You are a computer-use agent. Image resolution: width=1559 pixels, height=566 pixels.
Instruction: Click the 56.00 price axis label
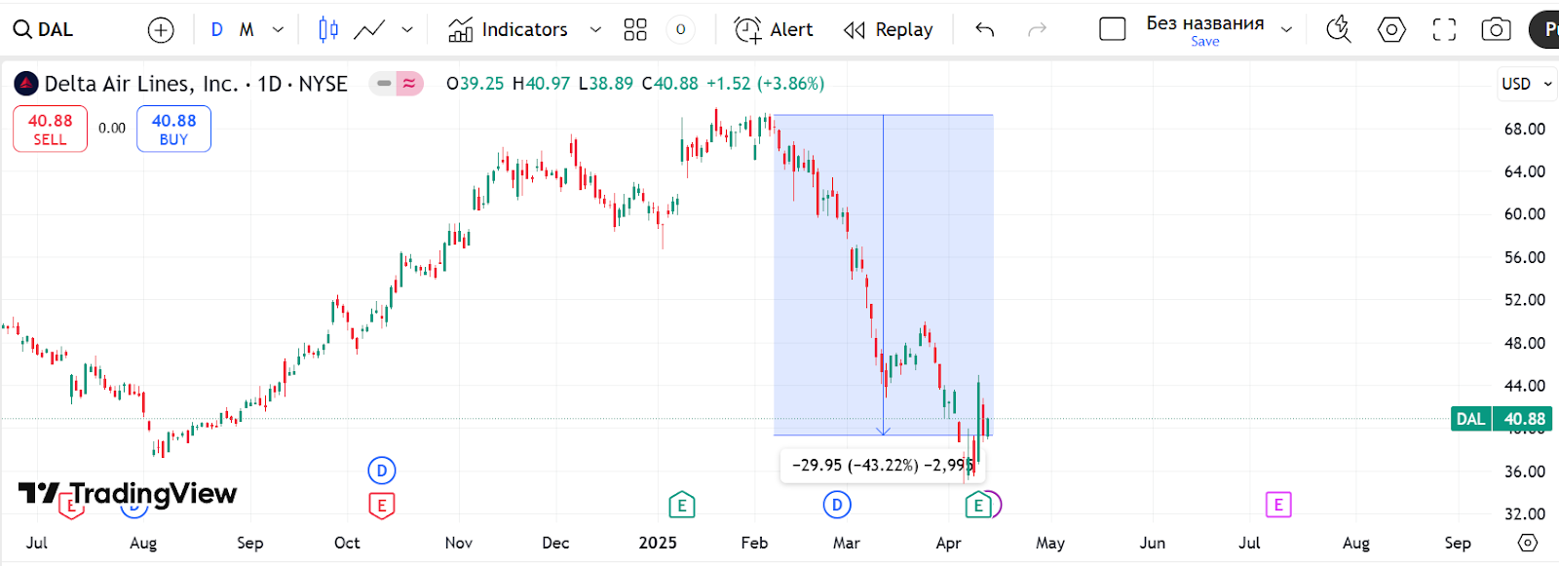tap(1525, 257)
